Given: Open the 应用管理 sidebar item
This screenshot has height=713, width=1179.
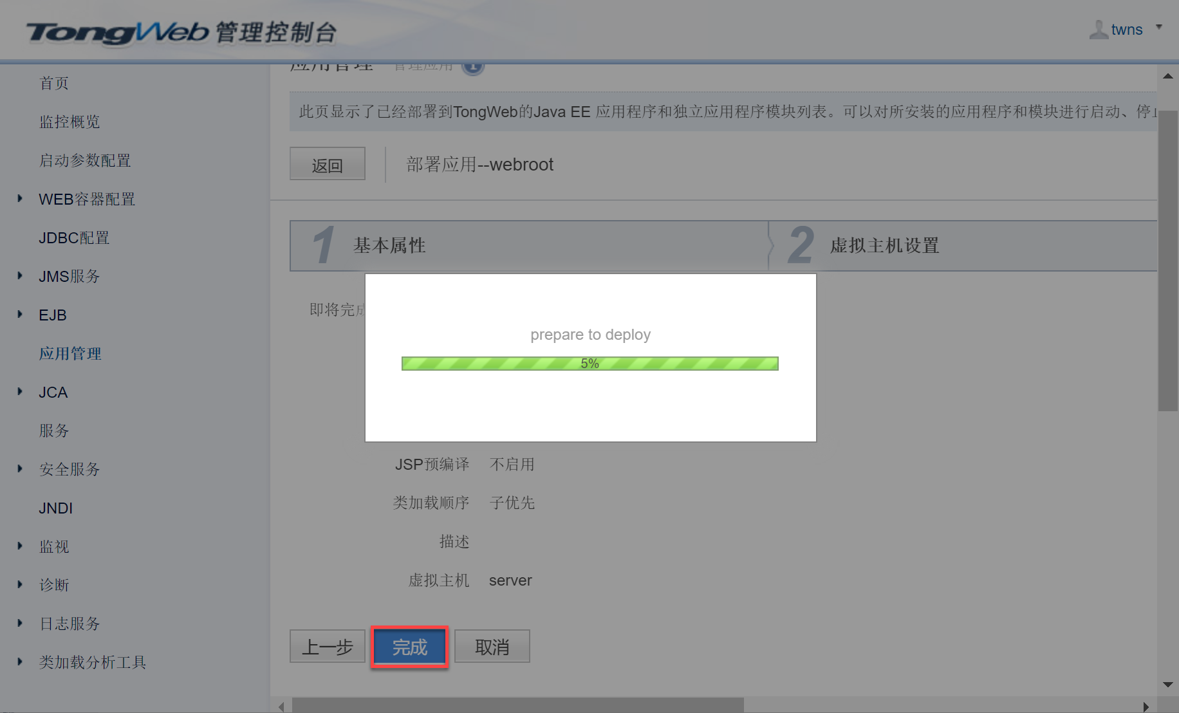Looking at the screenshot, I should tap(70, 353).
